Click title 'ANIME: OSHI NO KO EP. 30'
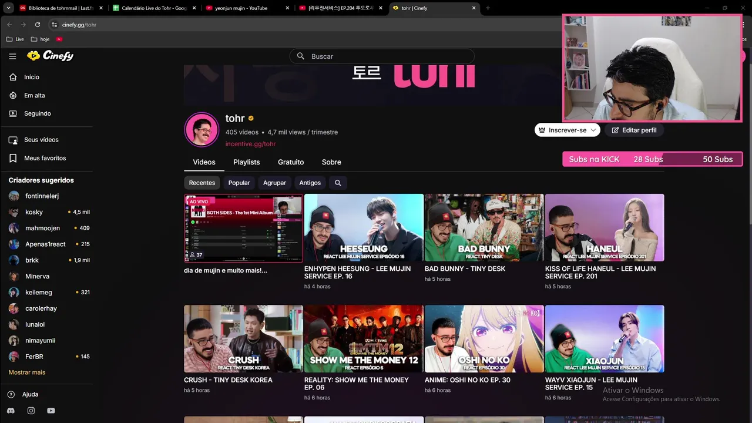 [x=468, y=380]
